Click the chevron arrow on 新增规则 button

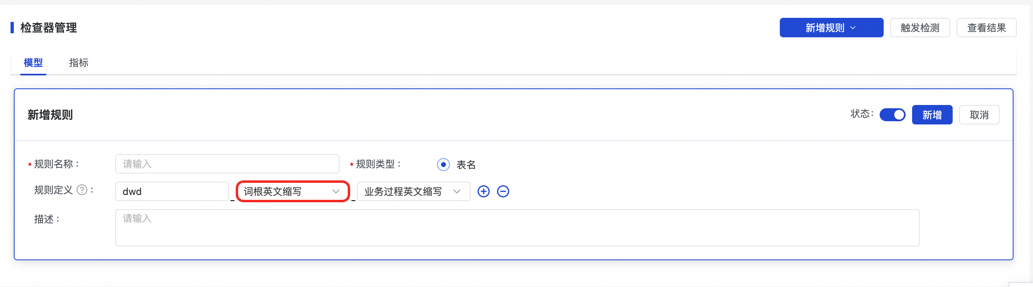coord(852,28)
